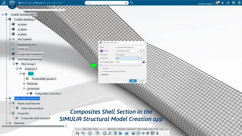Expand the Advanced section
The image size is (242, 136).
pyautogui.click(x=104, y=75)
